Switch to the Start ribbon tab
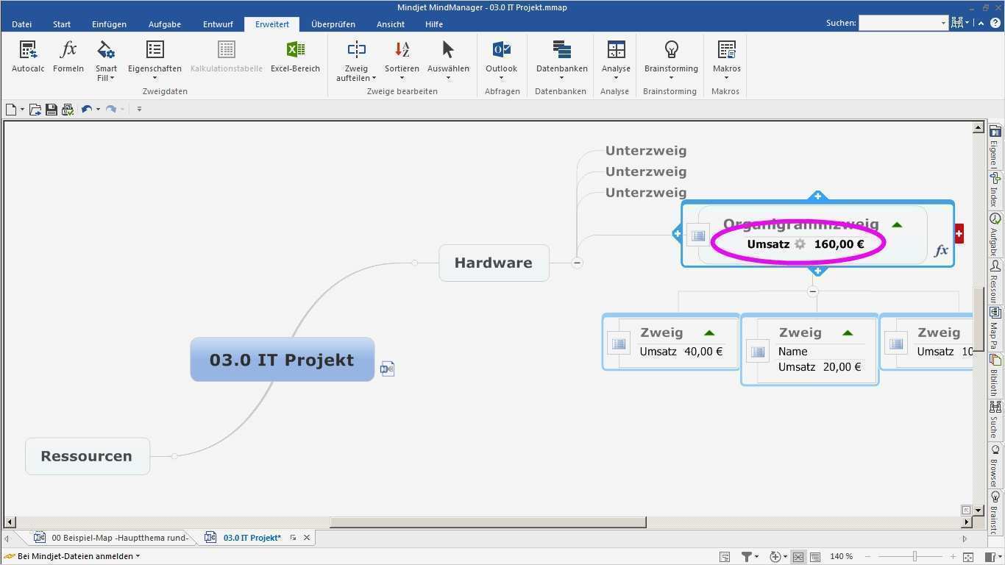 click(62, 24)
